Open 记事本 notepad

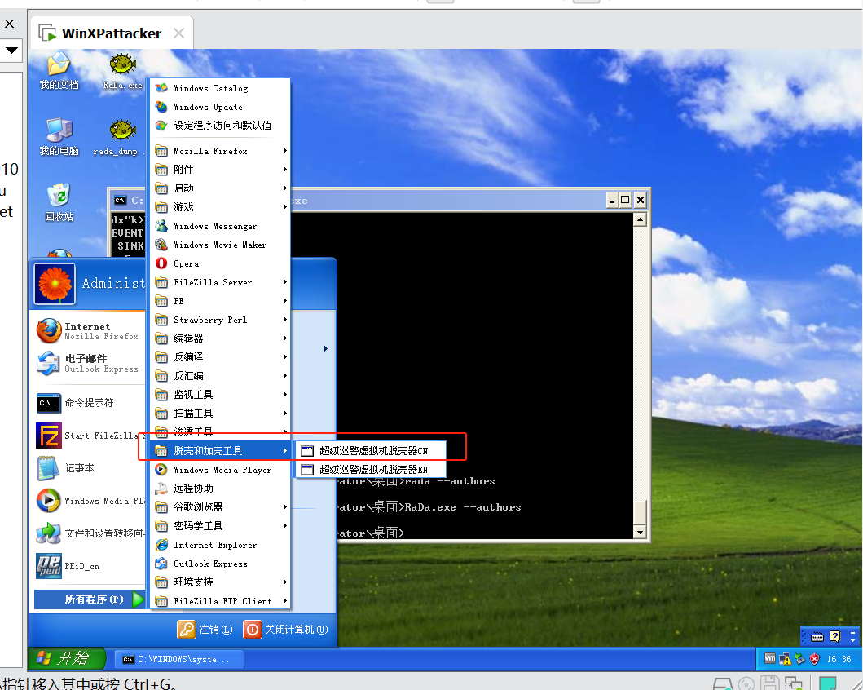88,468
